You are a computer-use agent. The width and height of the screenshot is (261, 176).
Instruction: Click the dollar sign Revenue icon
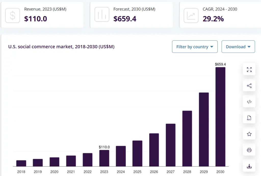(x=12, y=15)
